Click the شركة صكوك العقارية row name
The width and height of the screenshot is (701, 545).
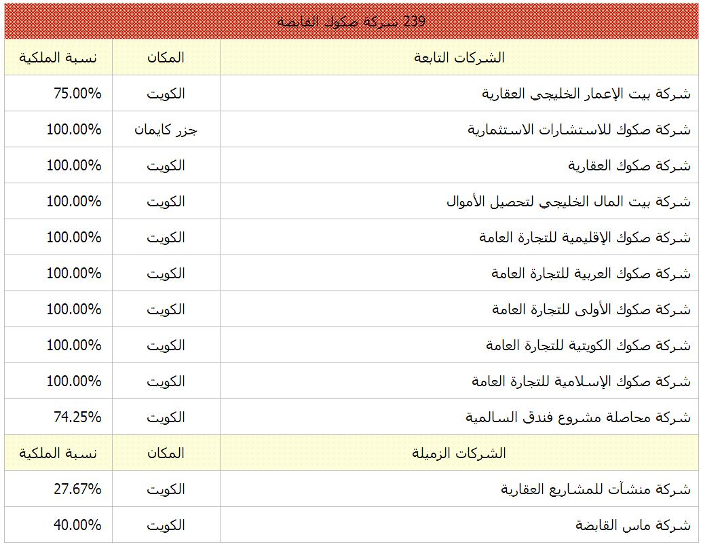[x=629, y=166]
